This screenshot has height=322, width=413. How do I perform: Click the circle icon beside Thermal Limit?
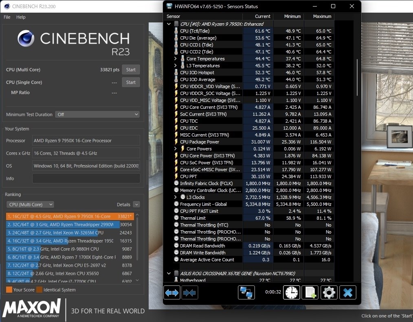click(x=176, y=218)
